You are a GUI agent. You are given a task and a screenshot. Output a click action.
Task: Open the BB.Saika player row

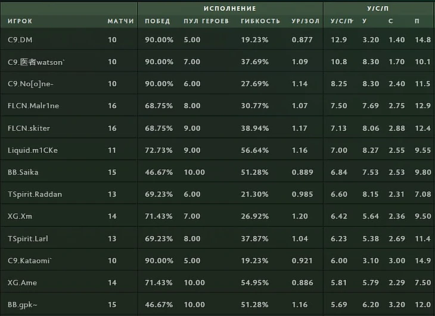pos(218,172)
